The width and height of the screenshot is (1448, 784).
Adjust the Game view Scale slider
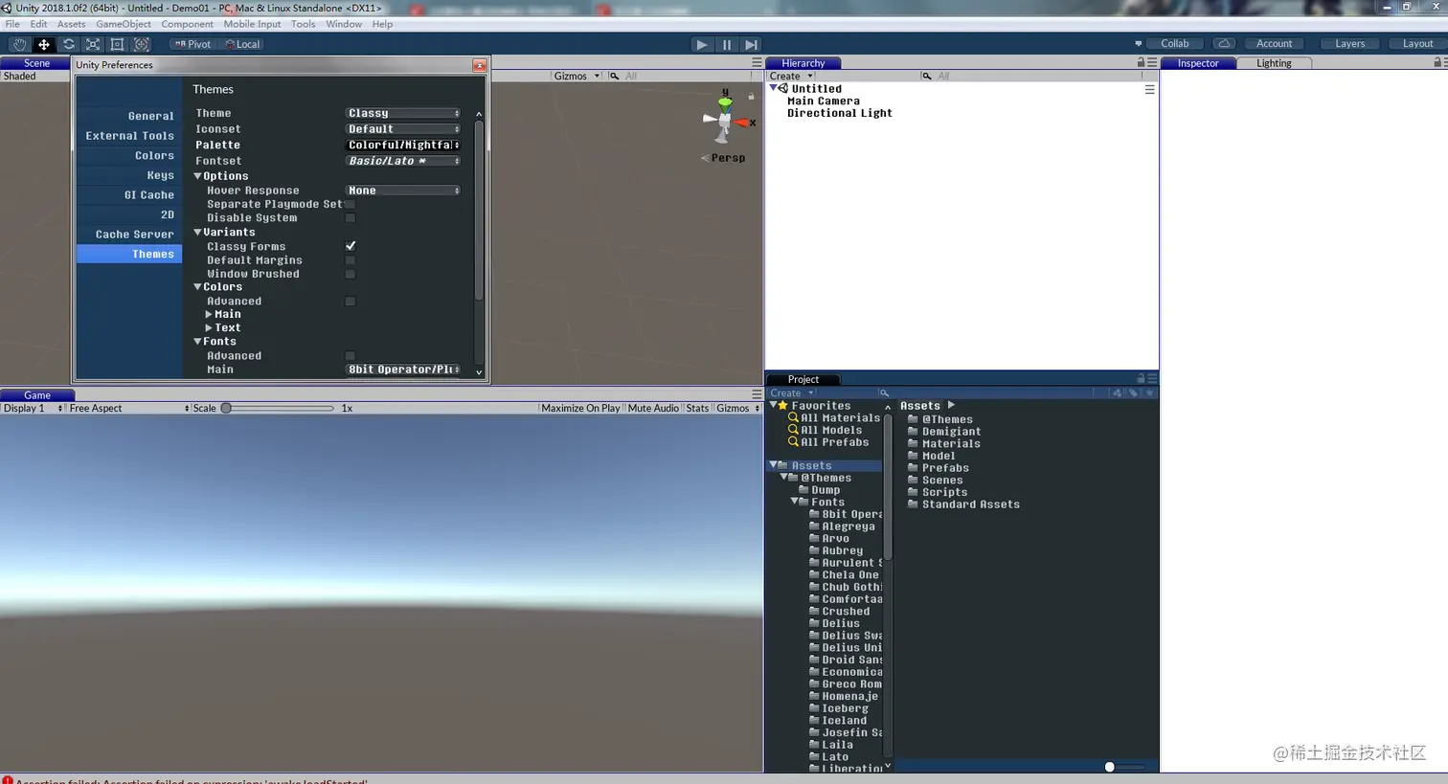[278, 408]
